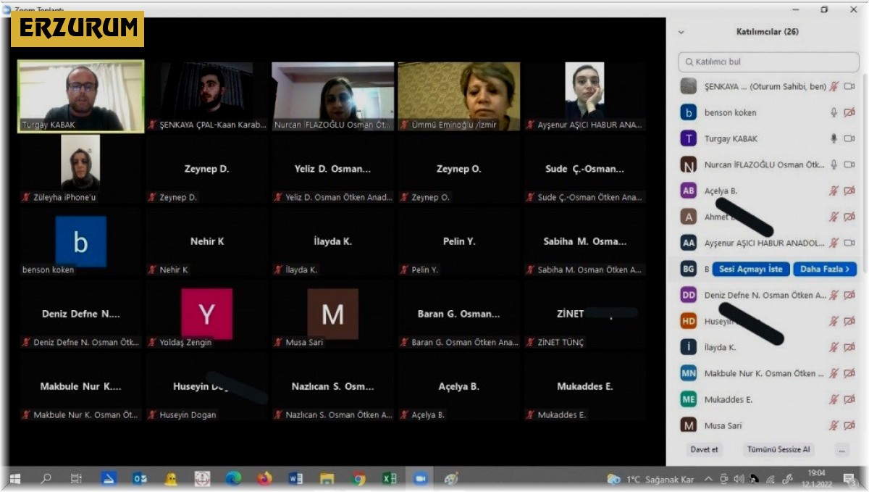Click the Davet et invite button
Viewport: 869px width, 492px height.
(705, 450)
